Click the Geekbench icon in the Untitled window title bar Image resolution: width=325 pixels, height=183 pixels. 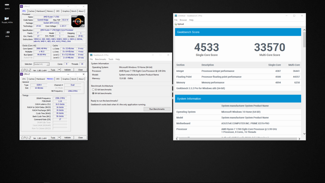[176, 16]
